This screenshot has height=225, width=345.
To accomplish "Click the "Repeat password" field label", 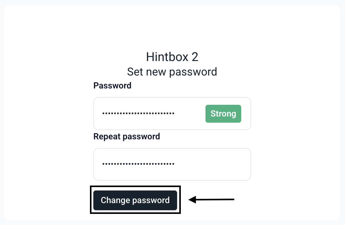I will click(x=127, y=136).
